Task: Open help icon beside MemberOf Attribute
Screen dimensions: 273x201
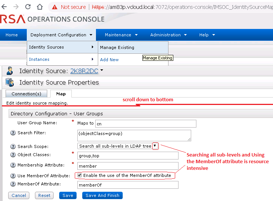Action: (13, 184)
